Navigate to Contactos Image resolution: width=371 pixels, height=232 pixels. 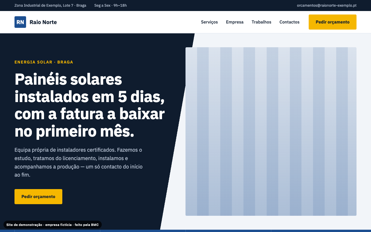[x=289, y=22]
